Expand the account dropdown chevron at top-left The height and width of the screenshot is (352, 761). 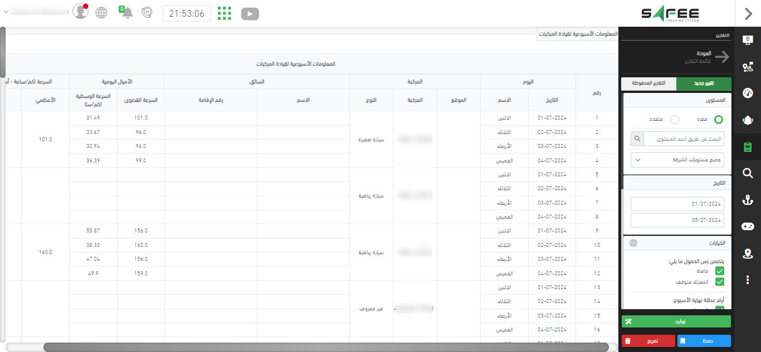[x=6, y=12]
